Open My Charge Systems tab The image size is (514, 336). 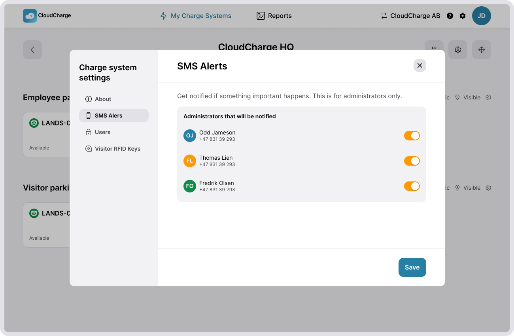click(196, 16)
